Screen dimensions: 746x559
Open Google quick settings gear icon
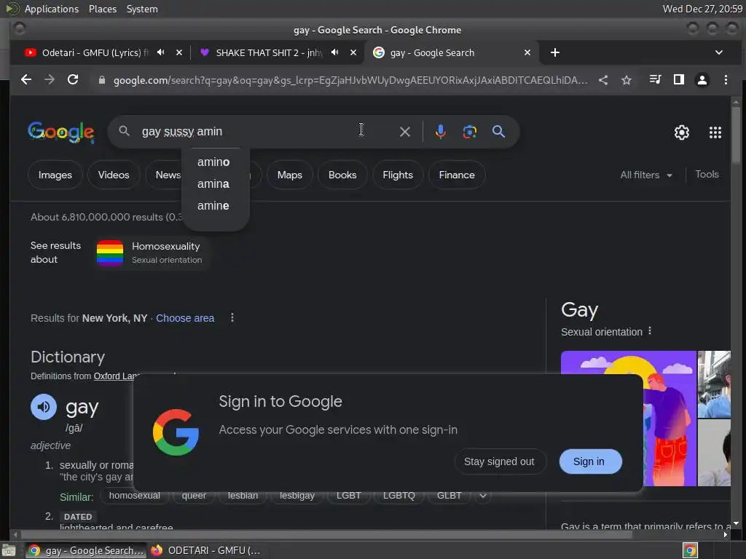[x=682, y=132]
